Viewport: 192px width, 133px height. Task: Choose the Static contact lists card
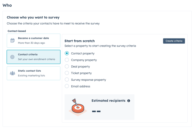point(33,73)
